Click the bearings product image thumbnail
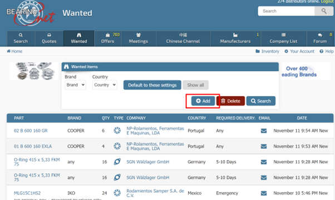335x200 pixels. pyautogui.click(x=34, y=71)
